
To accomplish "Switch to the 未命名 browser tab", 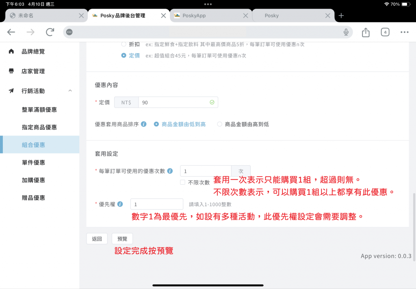I will click(46, 16).
